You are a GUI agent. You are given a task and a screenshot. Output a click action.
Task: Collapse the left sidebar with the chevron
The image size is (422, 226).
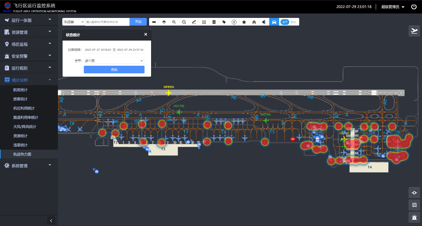tap(51, 220)
